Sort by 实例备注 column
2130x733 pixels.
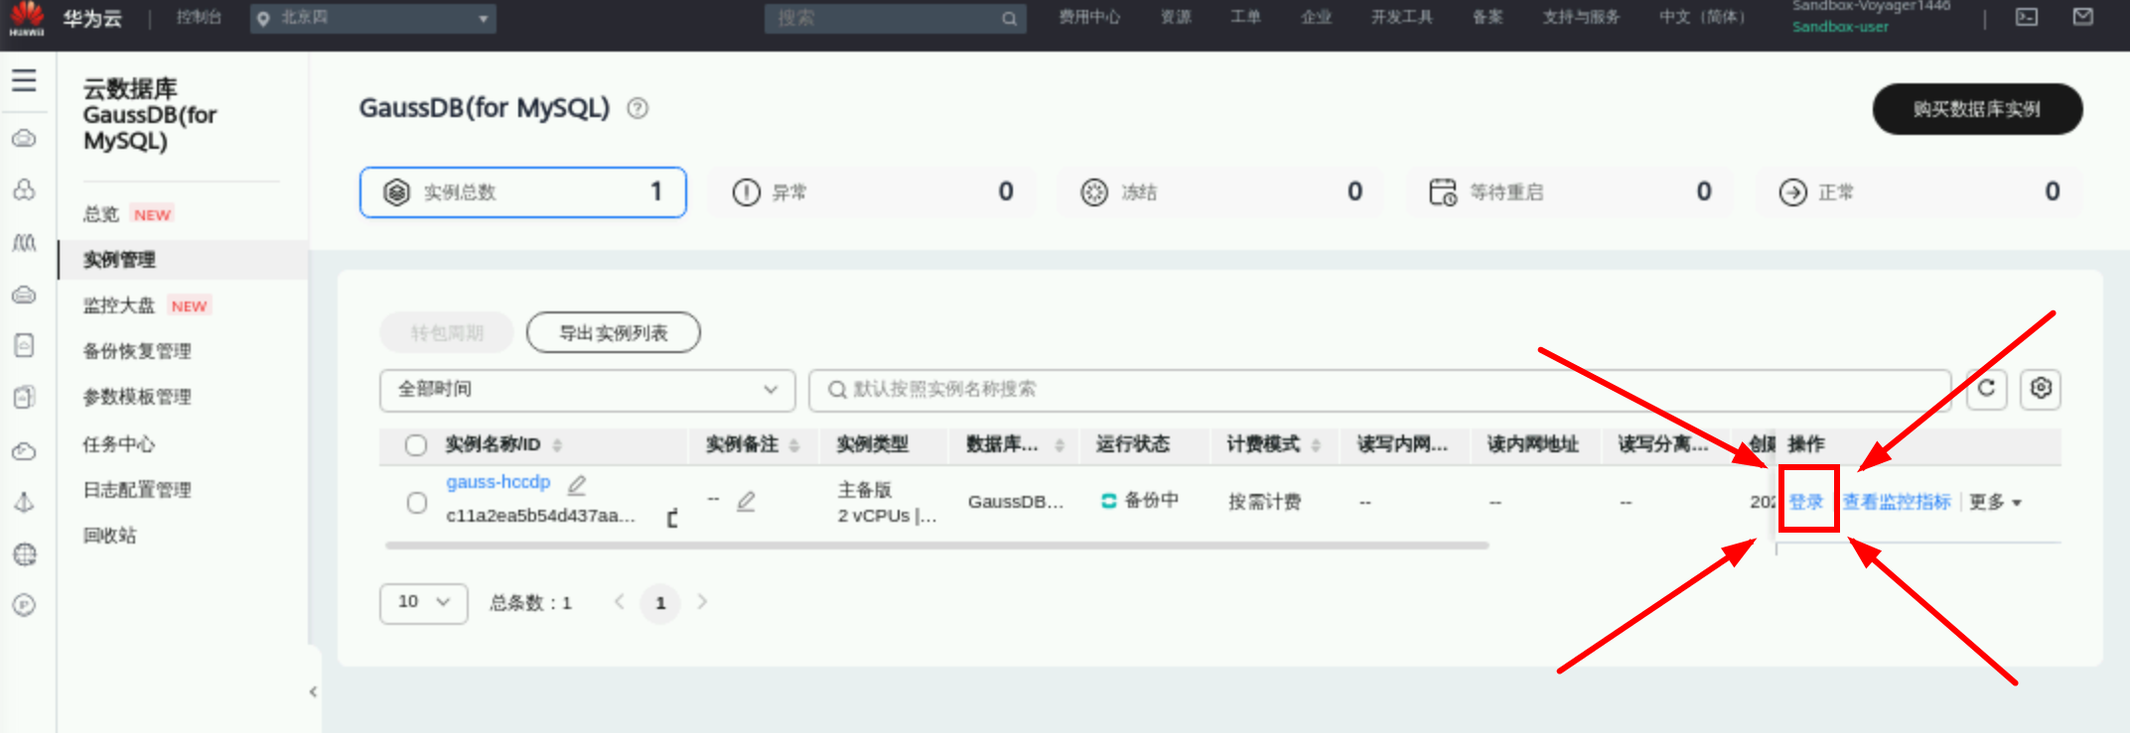[x=794, y=445]
